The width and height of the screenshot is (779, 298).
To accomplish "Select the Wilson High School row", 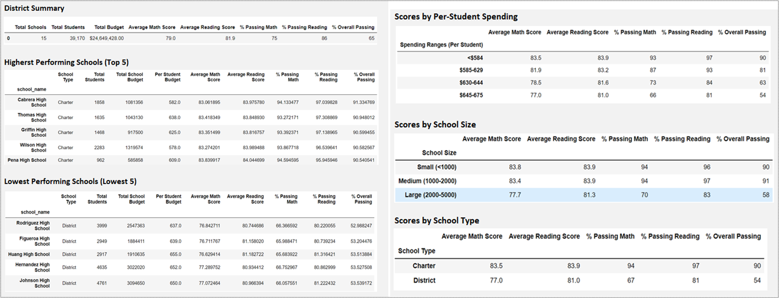I will click(x=191, y=148).
